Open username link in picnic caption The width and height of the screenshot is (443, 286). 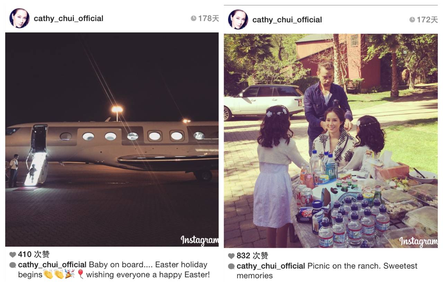point(271,266)
